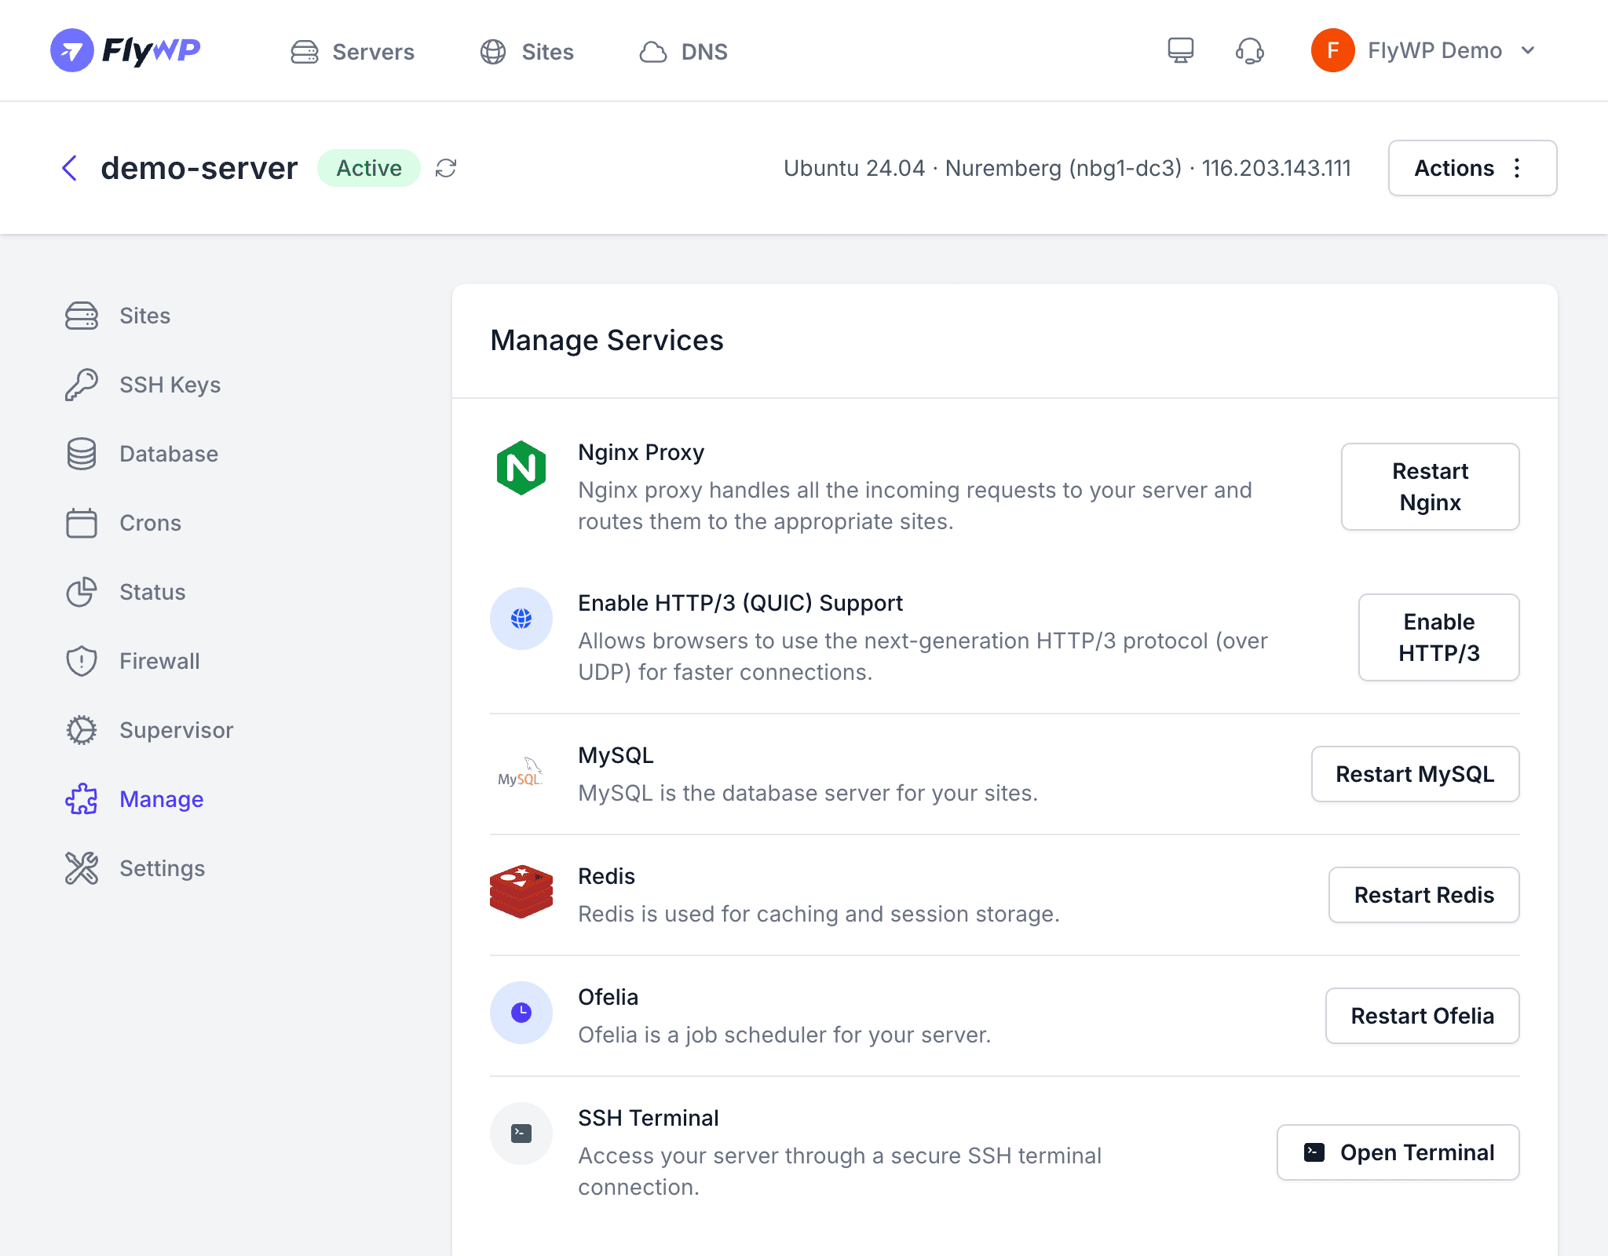Click the Redis logo icon
The image size is (1608, 1256).
coord(521,892)
